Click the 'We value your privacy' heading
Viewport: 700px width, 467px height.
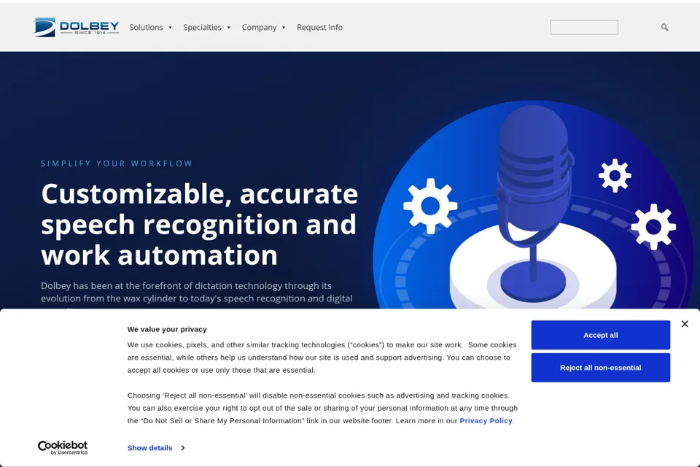167,329
